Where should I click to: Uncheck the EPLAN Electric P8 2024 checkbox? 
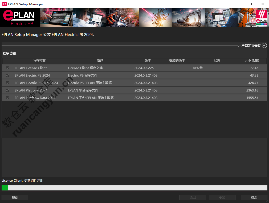(7, 75)
